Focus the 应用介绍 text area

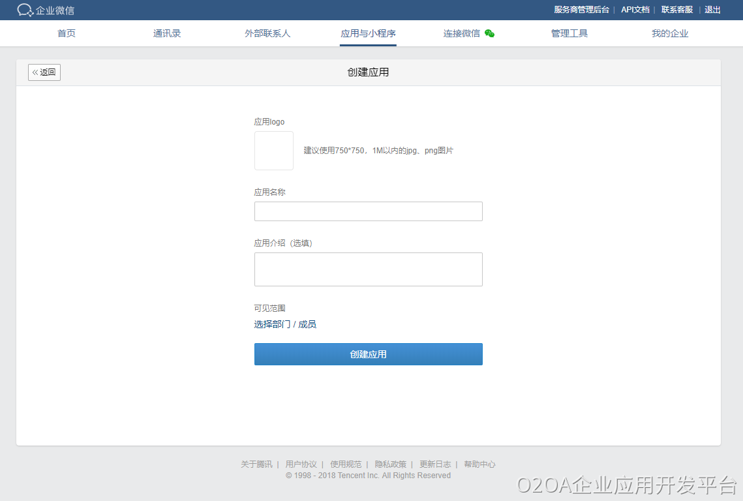click(x=368, y=269)
